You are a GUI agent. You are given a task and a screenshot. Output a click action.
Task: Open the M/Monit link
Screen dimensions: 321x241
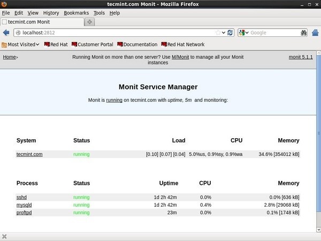point(180,57)
